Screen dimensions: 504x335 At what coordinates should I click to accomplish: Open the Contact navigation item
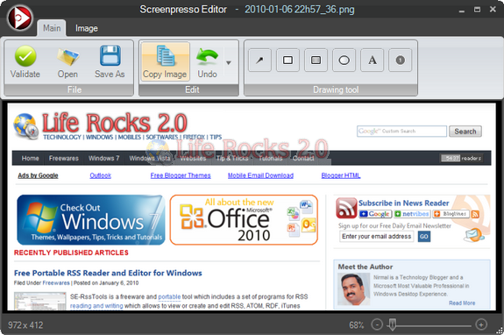[303, 158]
